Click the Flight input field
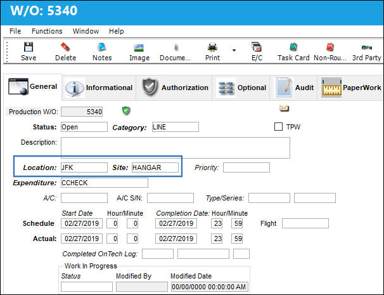This screenshot has width=384, height=295. [305, 223]
